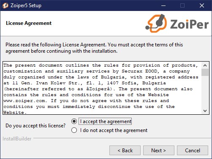Go back with the < Back button
Image resolution: width=212 pixels, height=159 pixels.
pos(125,151)
